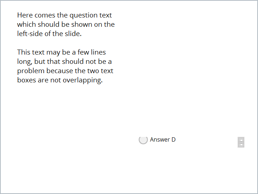Click the Answer D label text

[x=163, y=140]
